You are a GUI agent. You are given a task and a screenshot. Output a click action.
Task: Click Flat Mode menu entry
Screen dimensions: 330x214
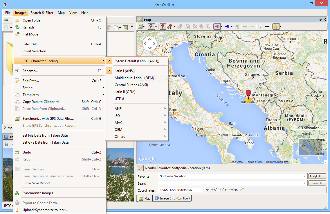point(59,34)
